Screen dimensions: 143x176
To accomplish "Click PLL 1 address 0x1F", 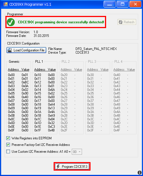I will pos(37,130).
